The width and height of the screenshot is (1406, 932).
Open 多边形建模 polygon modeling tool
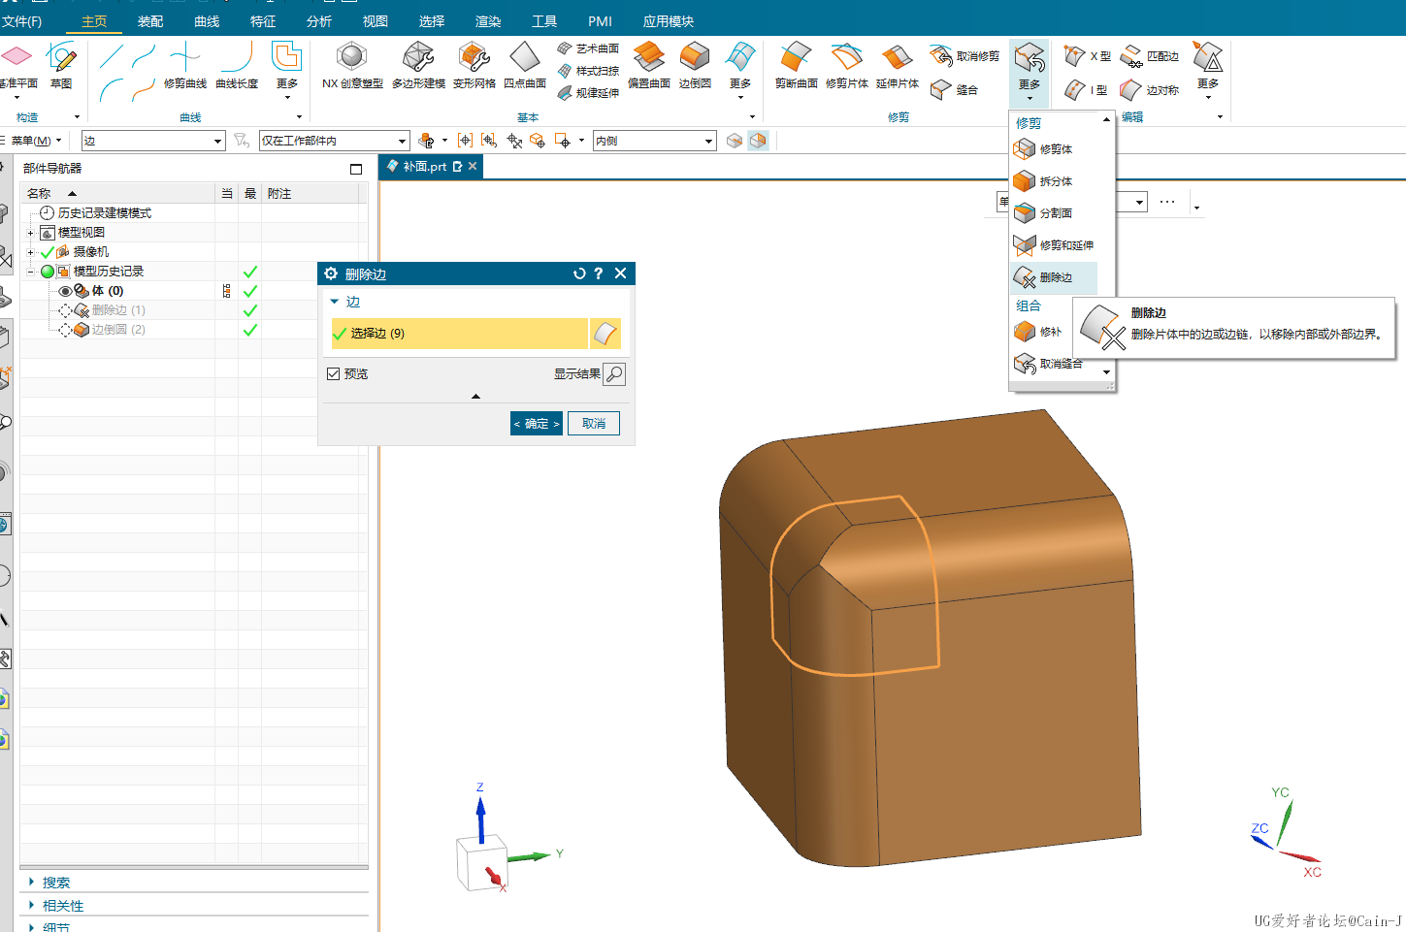[418, 65]
